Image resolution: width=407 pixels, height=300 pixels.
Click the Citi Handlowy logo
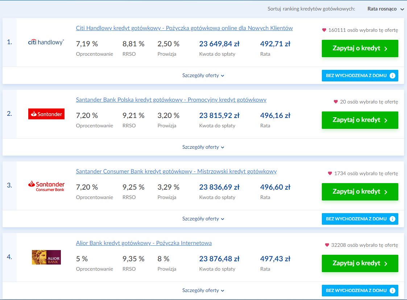coord(46,42)
